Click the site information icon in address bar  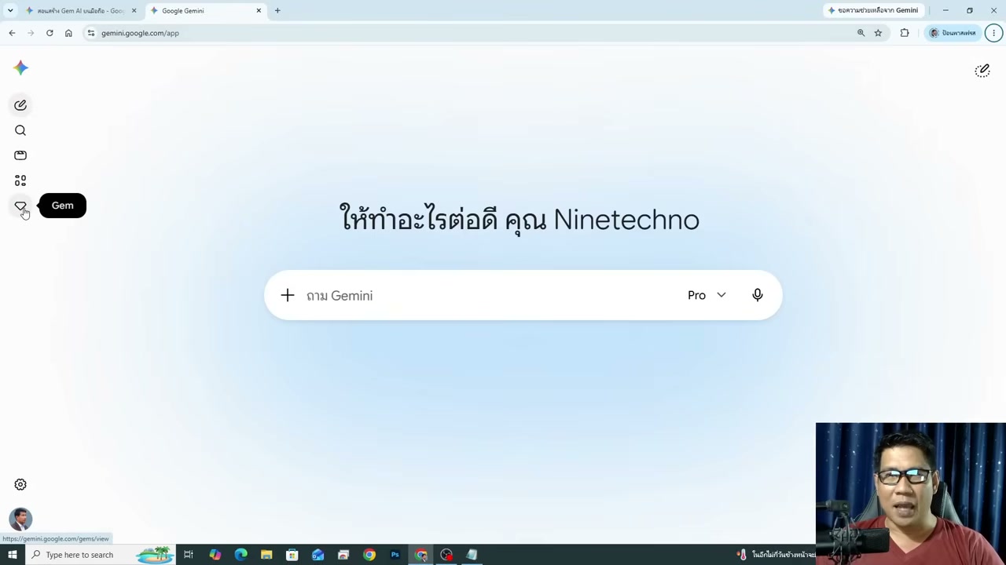pos(91,33)
